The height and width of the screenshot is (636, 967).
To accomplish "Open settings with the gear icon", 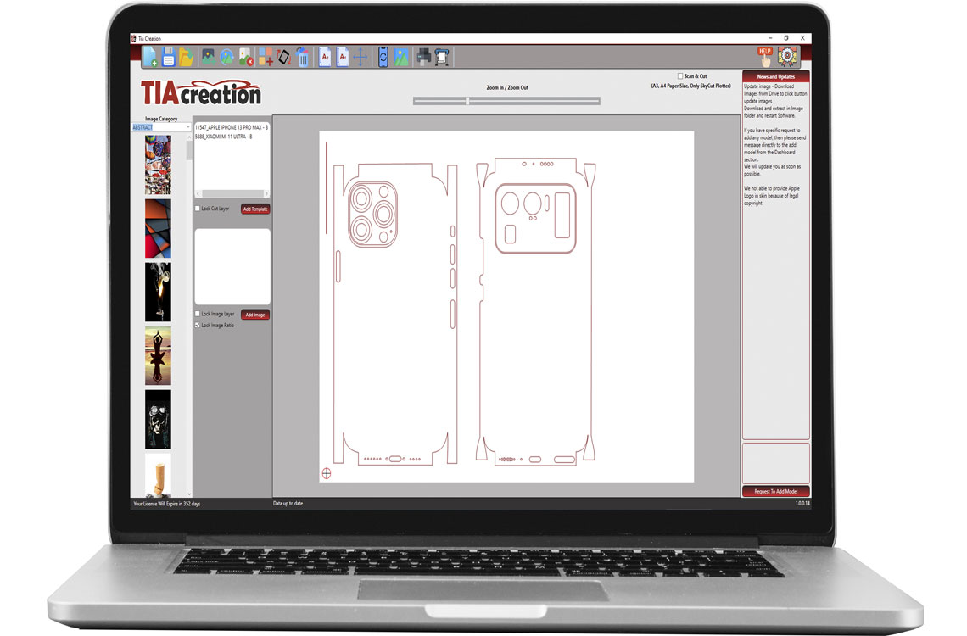I will 789,54.
